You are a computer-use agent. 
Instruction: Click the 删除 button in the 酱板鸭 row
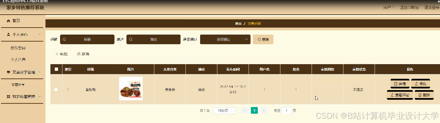pos(424,95)
